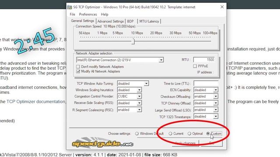Expand the Checksum Offloading dropdown

216,96
